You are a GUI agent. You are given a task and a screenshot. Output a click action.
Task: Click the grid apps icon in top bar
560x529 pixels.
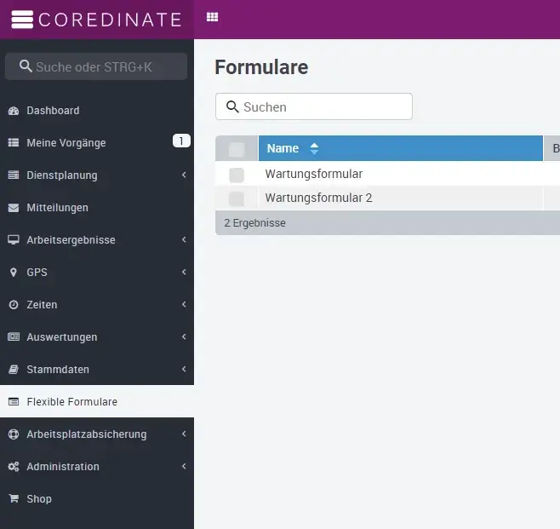(212, 17)
